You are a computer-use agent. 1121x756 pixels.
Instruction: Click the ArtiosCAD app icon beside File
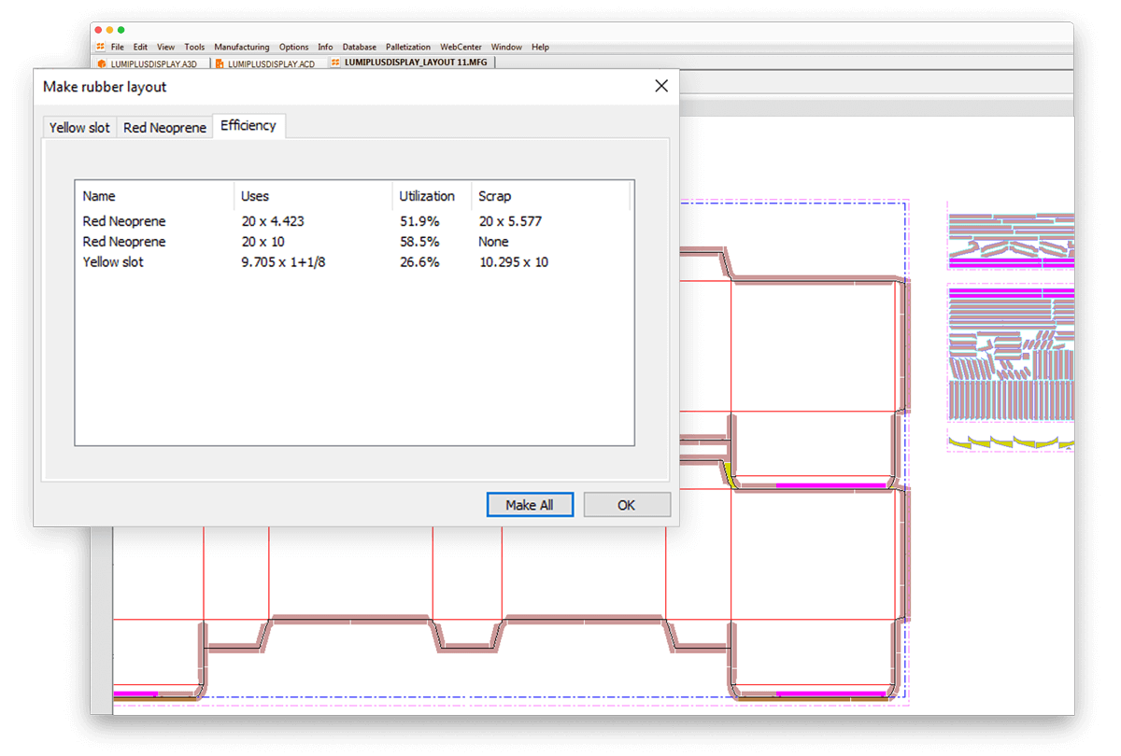(100, 47)
